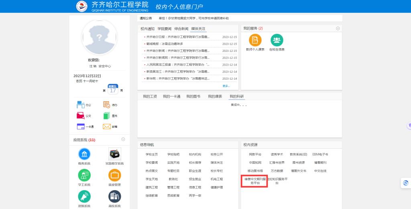Open the 实践教学系统 icon

114,154
